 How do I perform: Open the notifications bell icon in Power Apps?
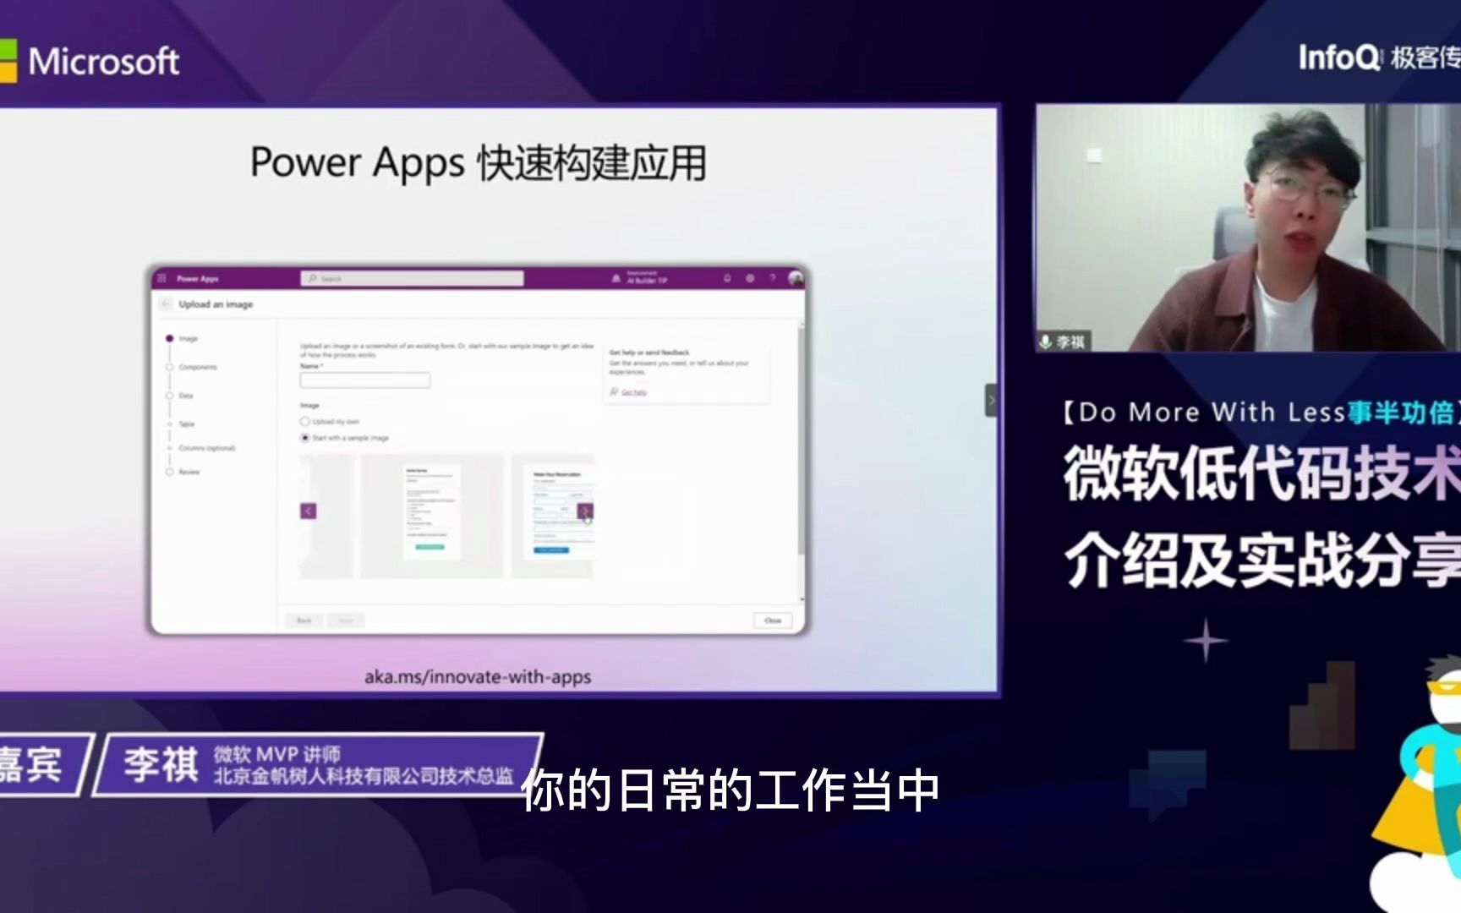(x=727, y=278)
